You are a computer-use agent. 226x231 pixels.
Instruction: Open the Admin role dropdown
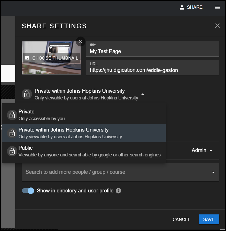point(202,150)
